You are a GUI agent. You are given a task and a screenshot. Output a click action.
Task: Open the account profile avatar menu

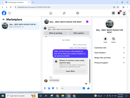pos(124,13)
